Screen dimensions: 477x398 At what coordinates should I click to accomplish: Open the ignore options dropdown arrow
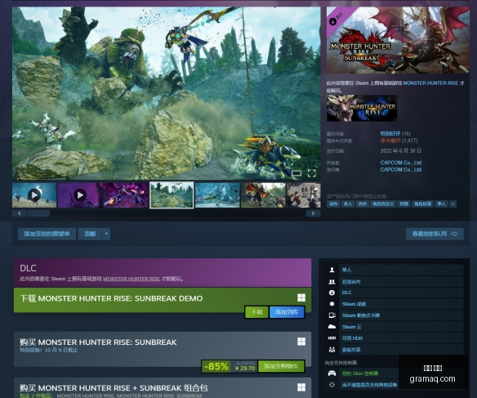click(106, 234)
